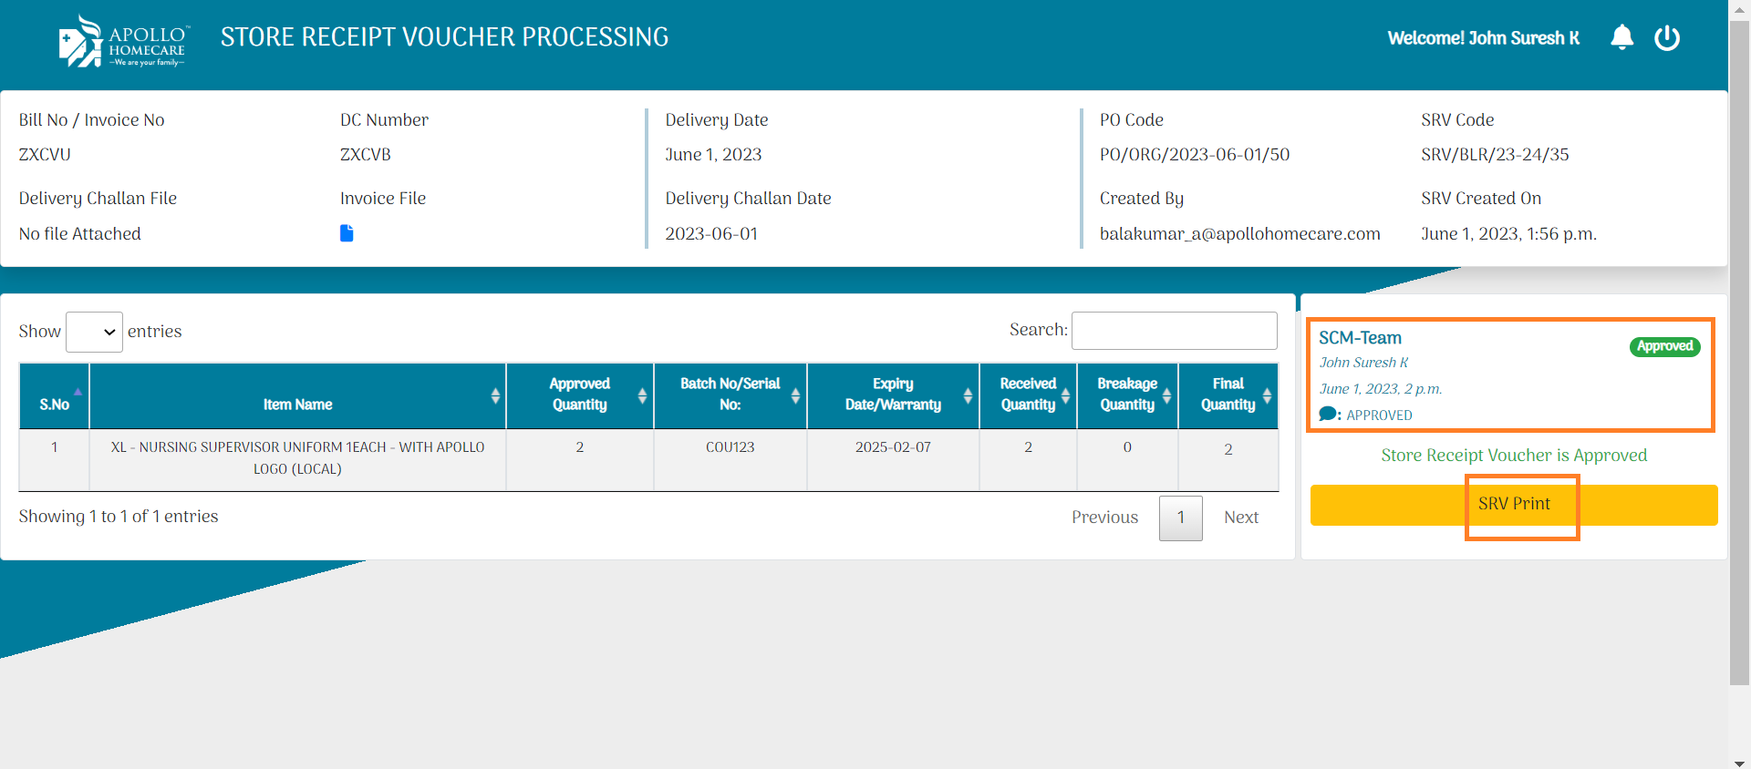The width and height of the screenshot is (1751, 769).
Task: Click the SRV Print button
Action: pos(1514,504)
